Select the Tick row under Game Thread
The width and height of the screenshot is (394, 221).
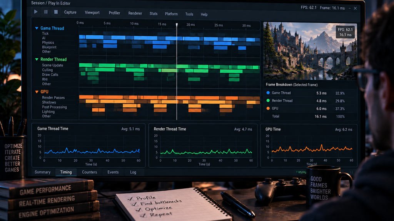click(45, 33)
